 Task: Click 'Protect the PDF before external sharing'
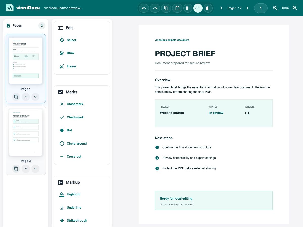(x=189, y=168)
